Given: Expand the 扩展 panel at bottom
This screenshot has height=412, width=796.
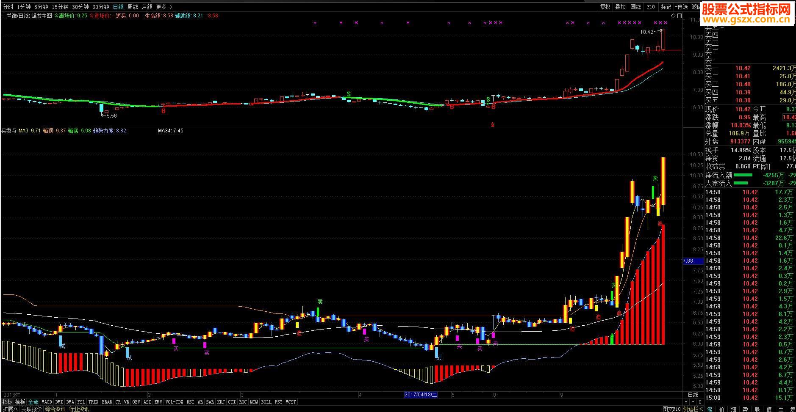Looking at the screenshot, I should click(x=10, y=409).
